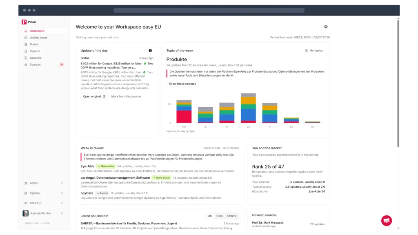Click the Prof. Dr. Mark Harwardt source
The image size is (418, 235).
(268, 222)
